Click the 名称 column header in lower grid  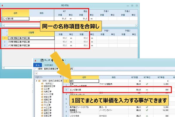pos(84,77)
